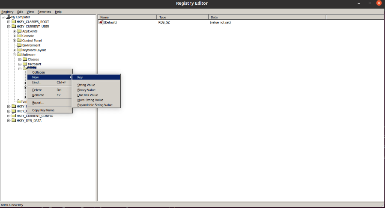Collapse Software node
Image resolution: width=385 pixels, height=208 pixels.
tap(14, 55)
